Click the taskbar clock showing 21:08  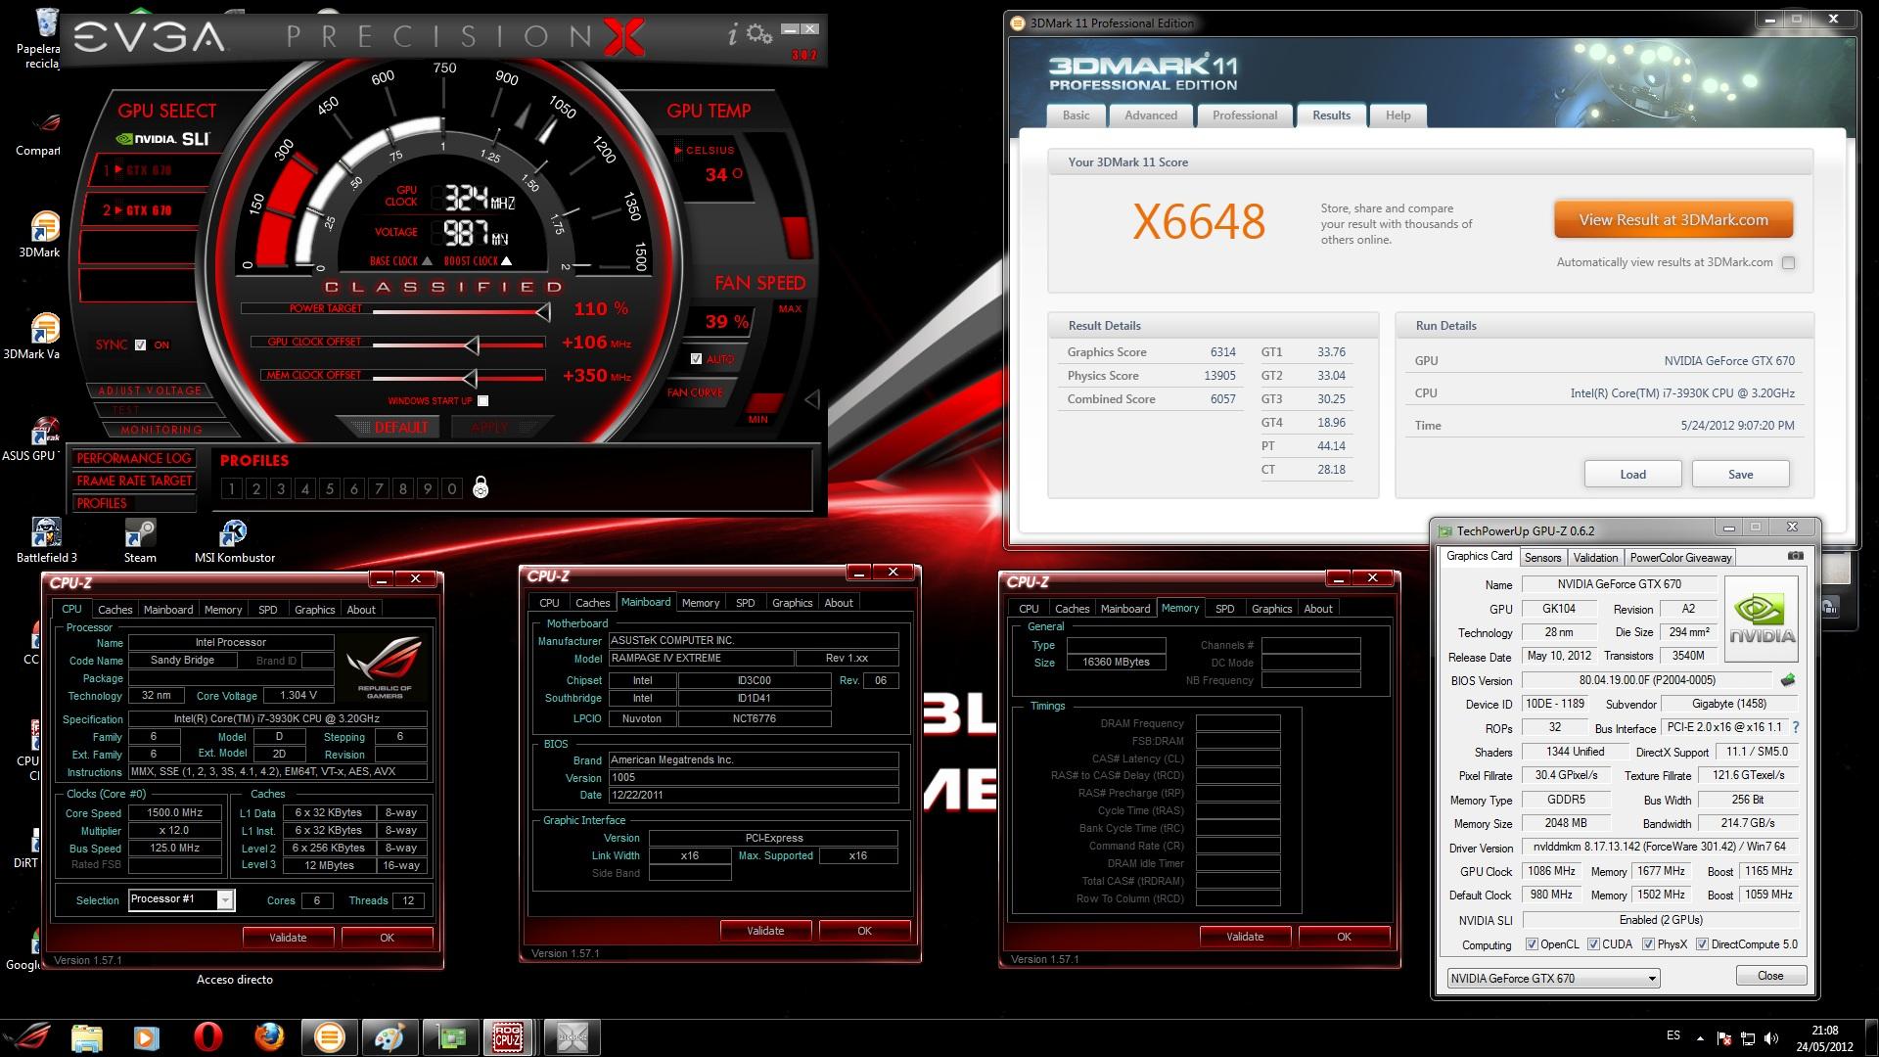tap(1824, 1037)
